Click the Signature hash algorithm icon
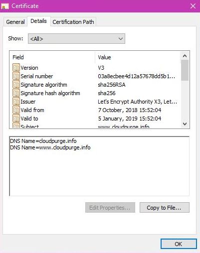Screen dimensions: 200x253 [x=16, y=93]
